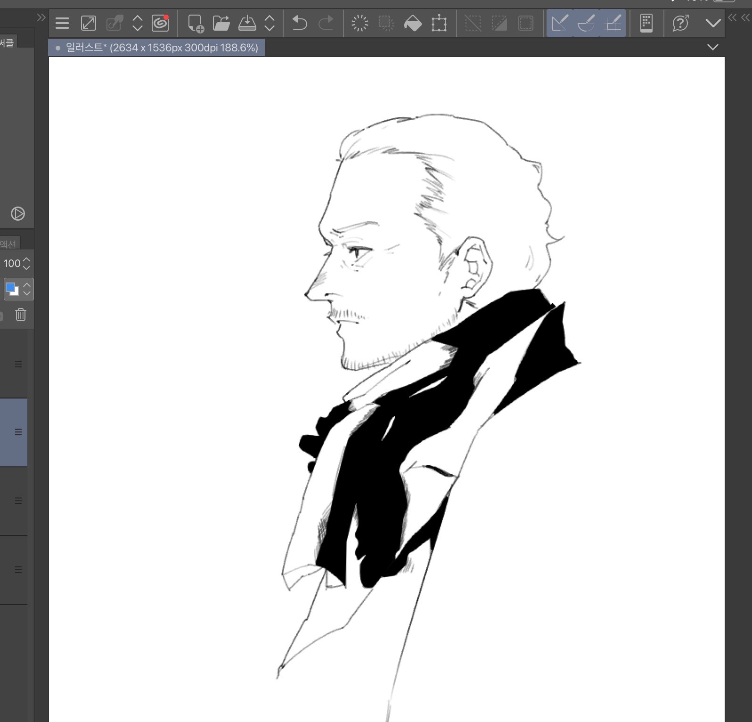Toggle snap to grid
The width and height of the screenshot is (752, 722).
pos(613,23)
